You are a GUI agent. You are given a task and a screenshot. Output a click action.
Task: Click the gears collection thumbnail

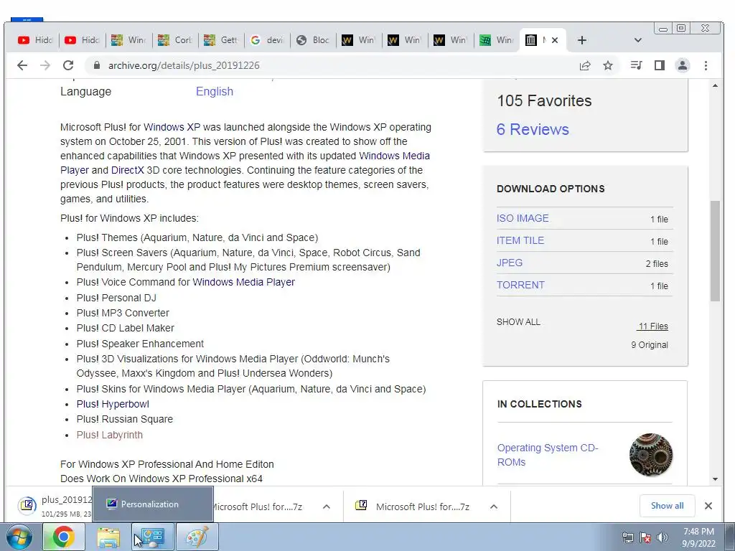tap(650, 455)
